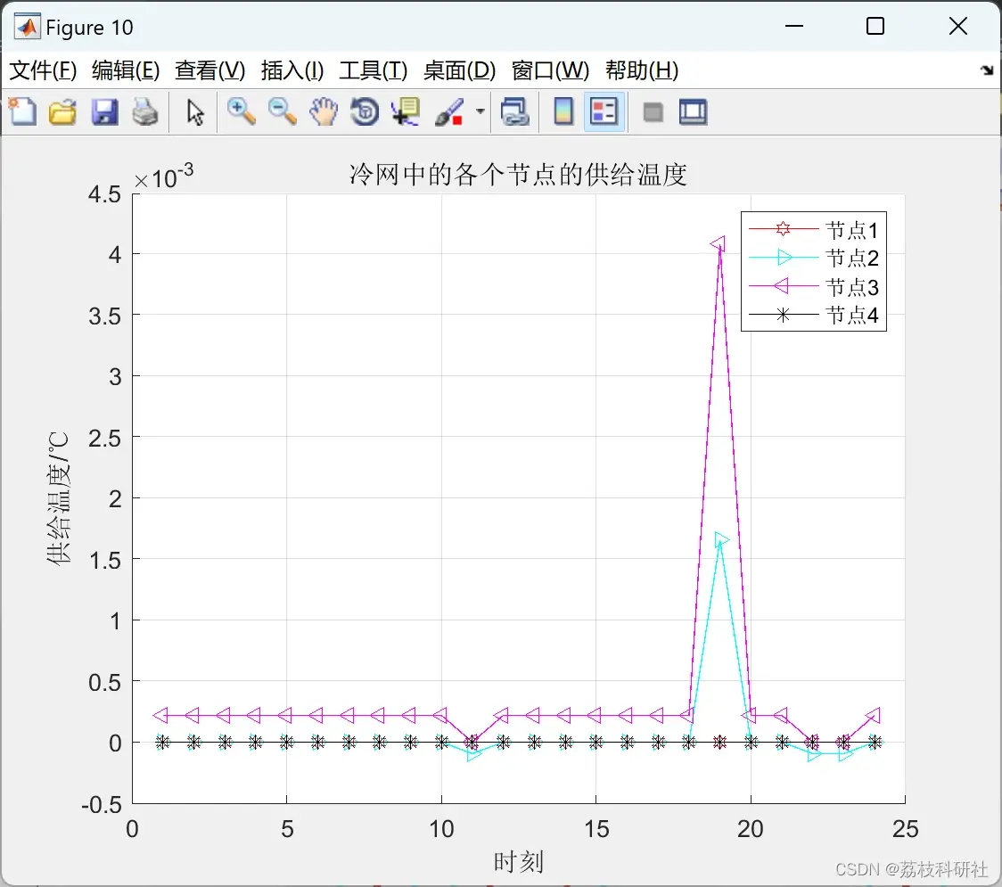The image size is (1002, 887).
Task: Enable the Data Cursor tool
Action: pos(406,112)
